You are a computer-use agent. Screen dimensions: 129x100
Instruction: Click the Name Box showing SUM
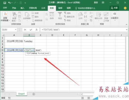8,30
